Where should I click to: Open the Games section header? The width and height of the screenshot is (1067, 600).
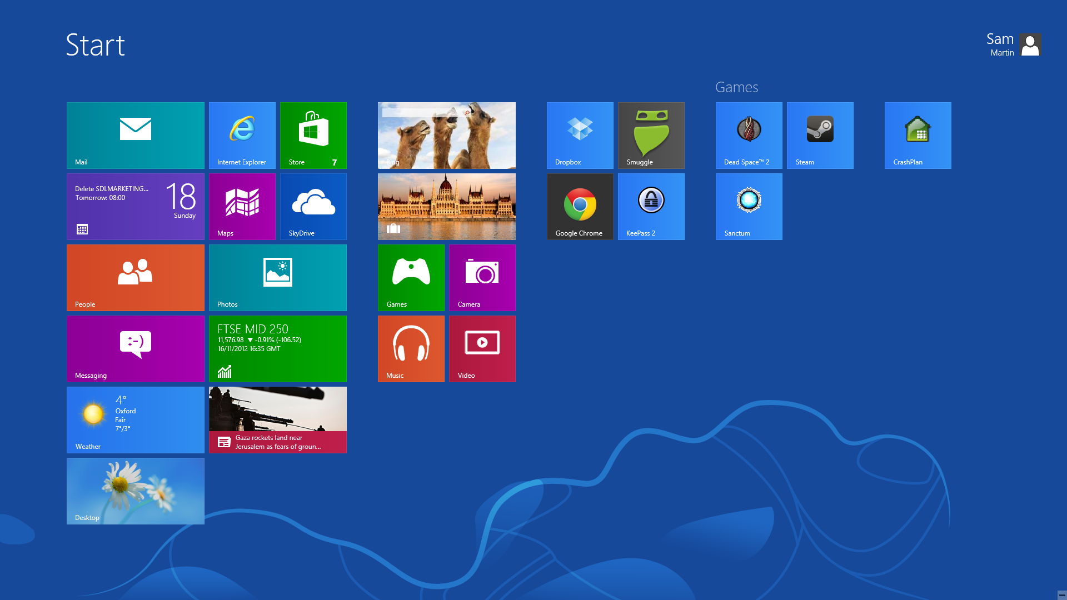coord(736,87)
